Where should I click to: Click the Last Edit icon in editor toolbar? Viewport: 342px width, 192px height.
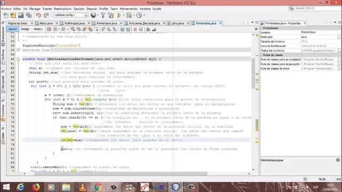coord(49,29)
